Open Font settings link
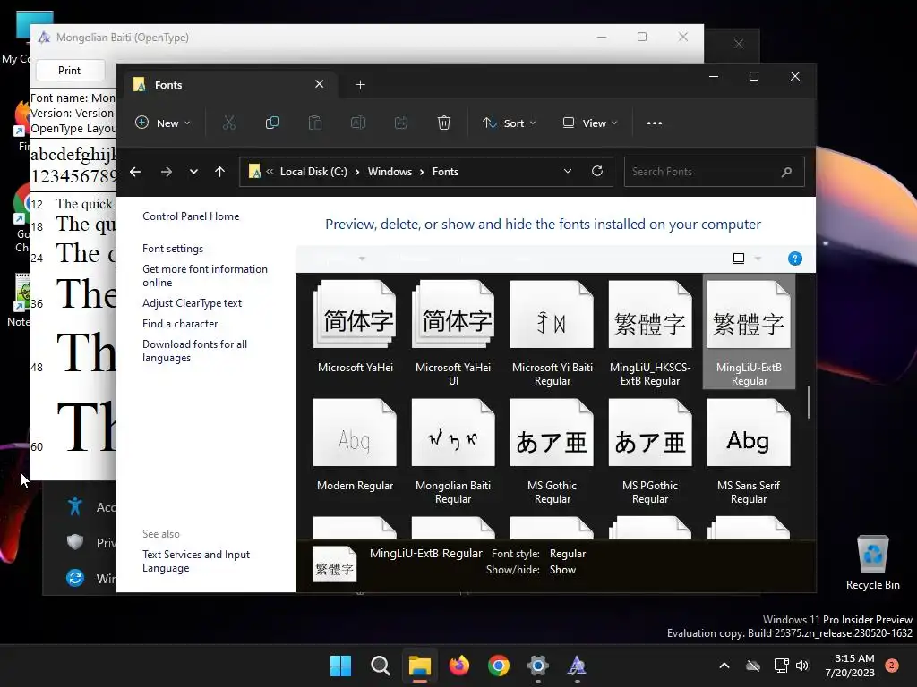Viewport: 917px width, 687px height. pyautogui.click(x=173, y=249)
